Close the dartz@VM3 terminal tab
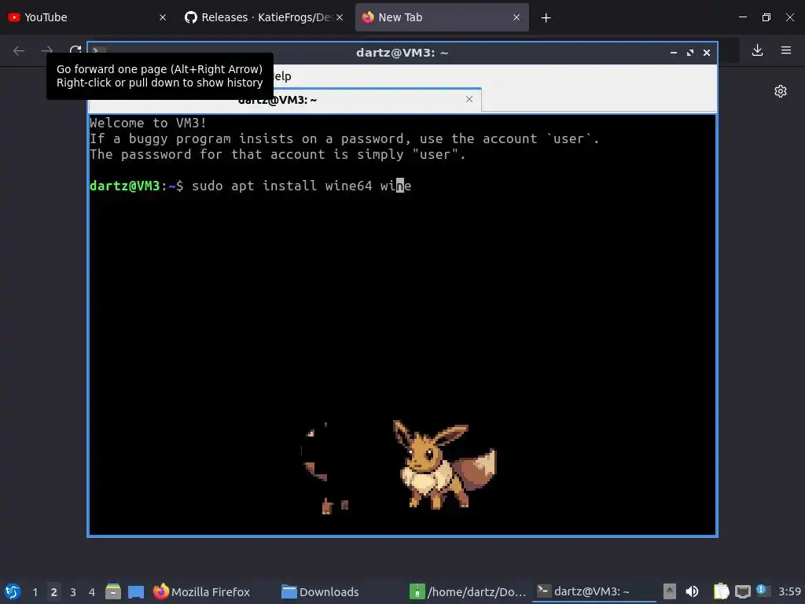The width and height of the screenshot is (805, 604). coord(469,99)
